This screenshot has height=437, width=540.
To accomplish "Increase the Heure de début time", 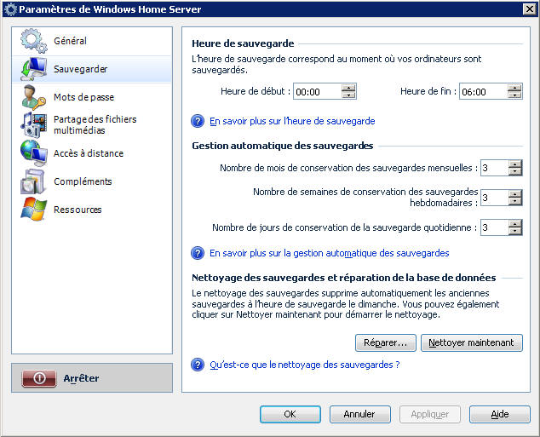I will coord(348,88).
